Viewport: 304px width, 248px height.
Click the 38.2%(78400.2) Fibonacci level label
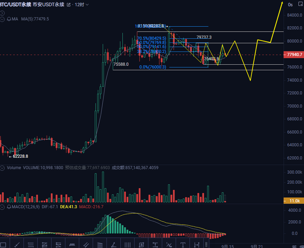tap(152, 51)
